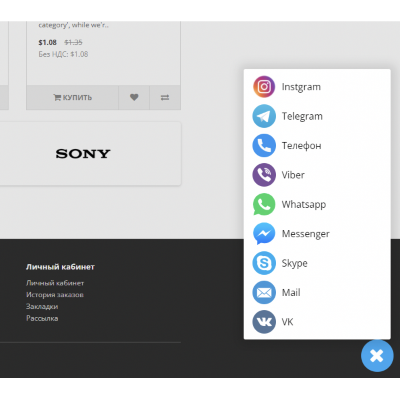This screenshot has width=400, height=400.
Task: Click the VK logo icon
Action: pyautogui.click(x=264, y=322)
